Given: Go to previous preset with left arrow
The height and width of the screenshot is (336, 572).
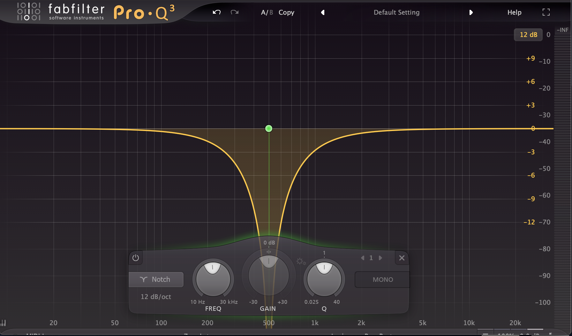Looking at the screenshot, I should pyautogui.click(x=323, y=12).
